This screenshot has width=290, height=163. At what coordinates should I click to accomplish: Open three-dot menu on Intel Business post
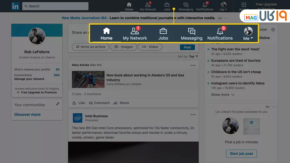(x=193, y=115)
